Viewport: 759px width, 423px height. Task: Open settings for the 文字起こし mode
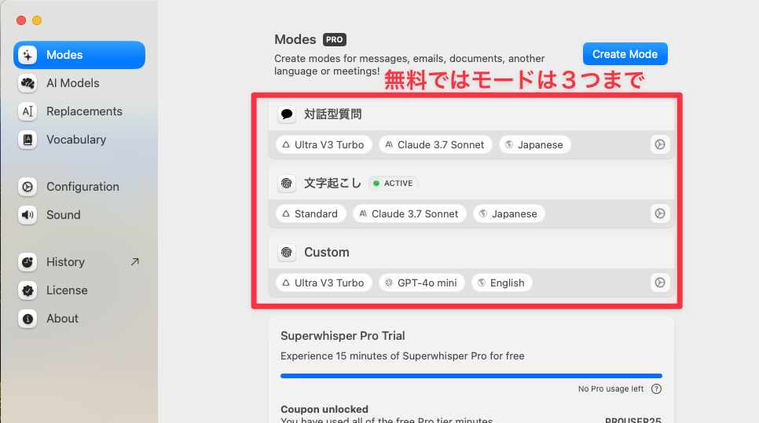[660, 213]
